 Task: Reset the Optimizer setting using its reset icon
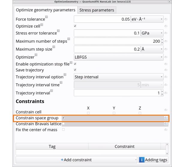pyautogui.click(x=166, y=57)
